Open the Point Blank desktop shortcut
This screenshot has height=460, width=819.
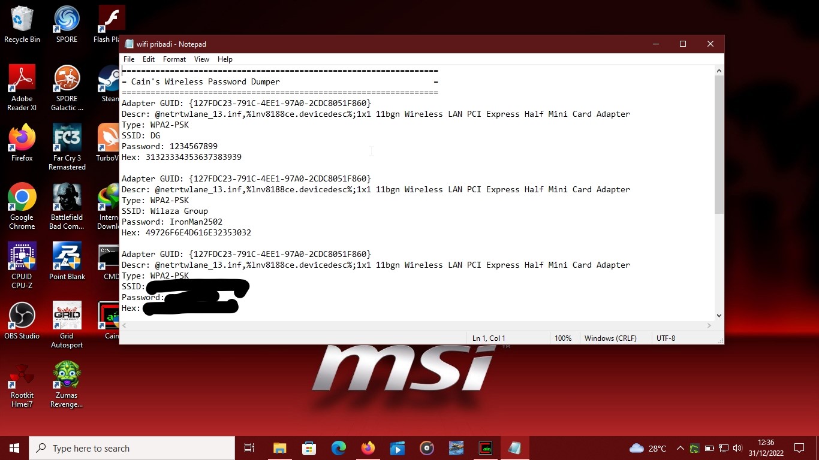[67, 262]
